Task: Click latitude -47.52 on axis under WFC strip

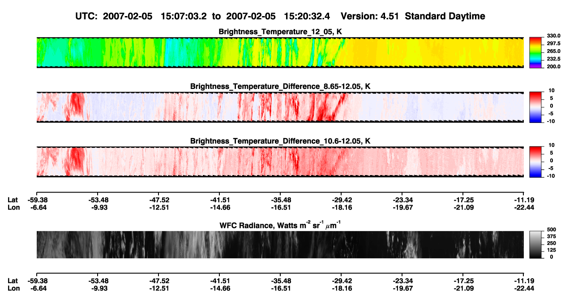Action: [158, 281]
